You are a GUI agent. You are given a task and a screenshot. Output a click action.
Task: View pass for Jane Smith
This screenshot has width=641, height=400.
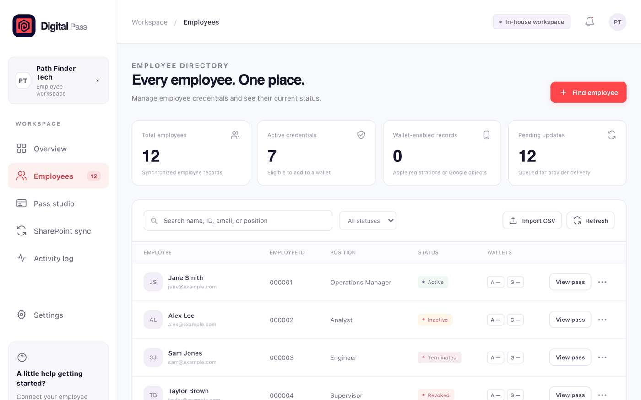point(570,282)
